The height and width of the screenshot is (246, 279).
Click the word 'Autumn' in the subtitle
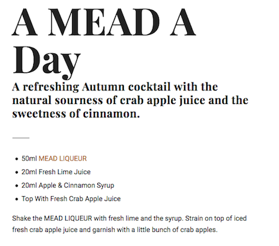pos(103,87)
